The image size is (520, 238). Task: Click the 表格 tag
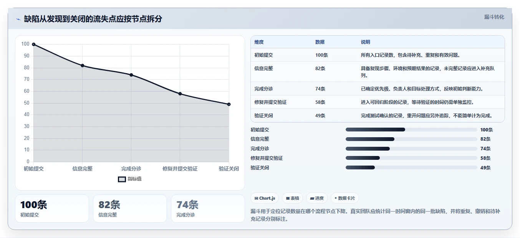point(292,198)
